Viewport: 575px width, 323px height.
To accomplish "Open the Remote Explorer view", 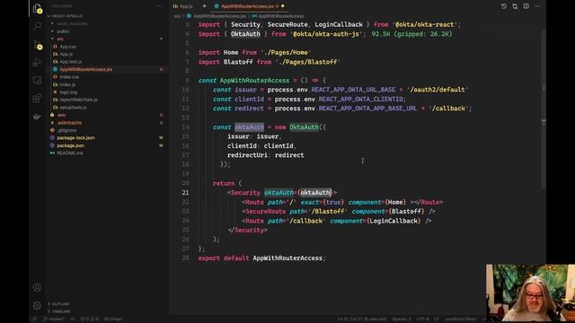I will 37,80.
